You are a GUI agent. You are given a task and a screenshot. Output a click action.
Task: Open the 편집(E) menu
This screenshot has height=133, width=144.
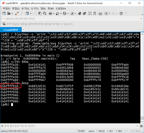16,9
